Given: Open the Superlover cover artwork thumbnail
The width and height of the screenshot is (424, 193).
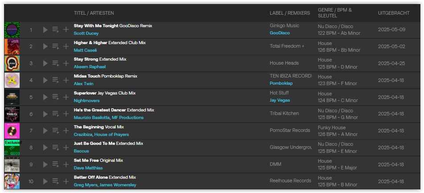Looking at the screenshot, I should coord(12,97).
